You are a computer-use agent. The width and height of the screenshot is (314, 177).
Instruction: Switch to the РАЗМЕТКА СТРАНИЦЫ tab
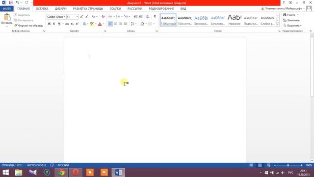pyautogui.click(x=88, y=9)
